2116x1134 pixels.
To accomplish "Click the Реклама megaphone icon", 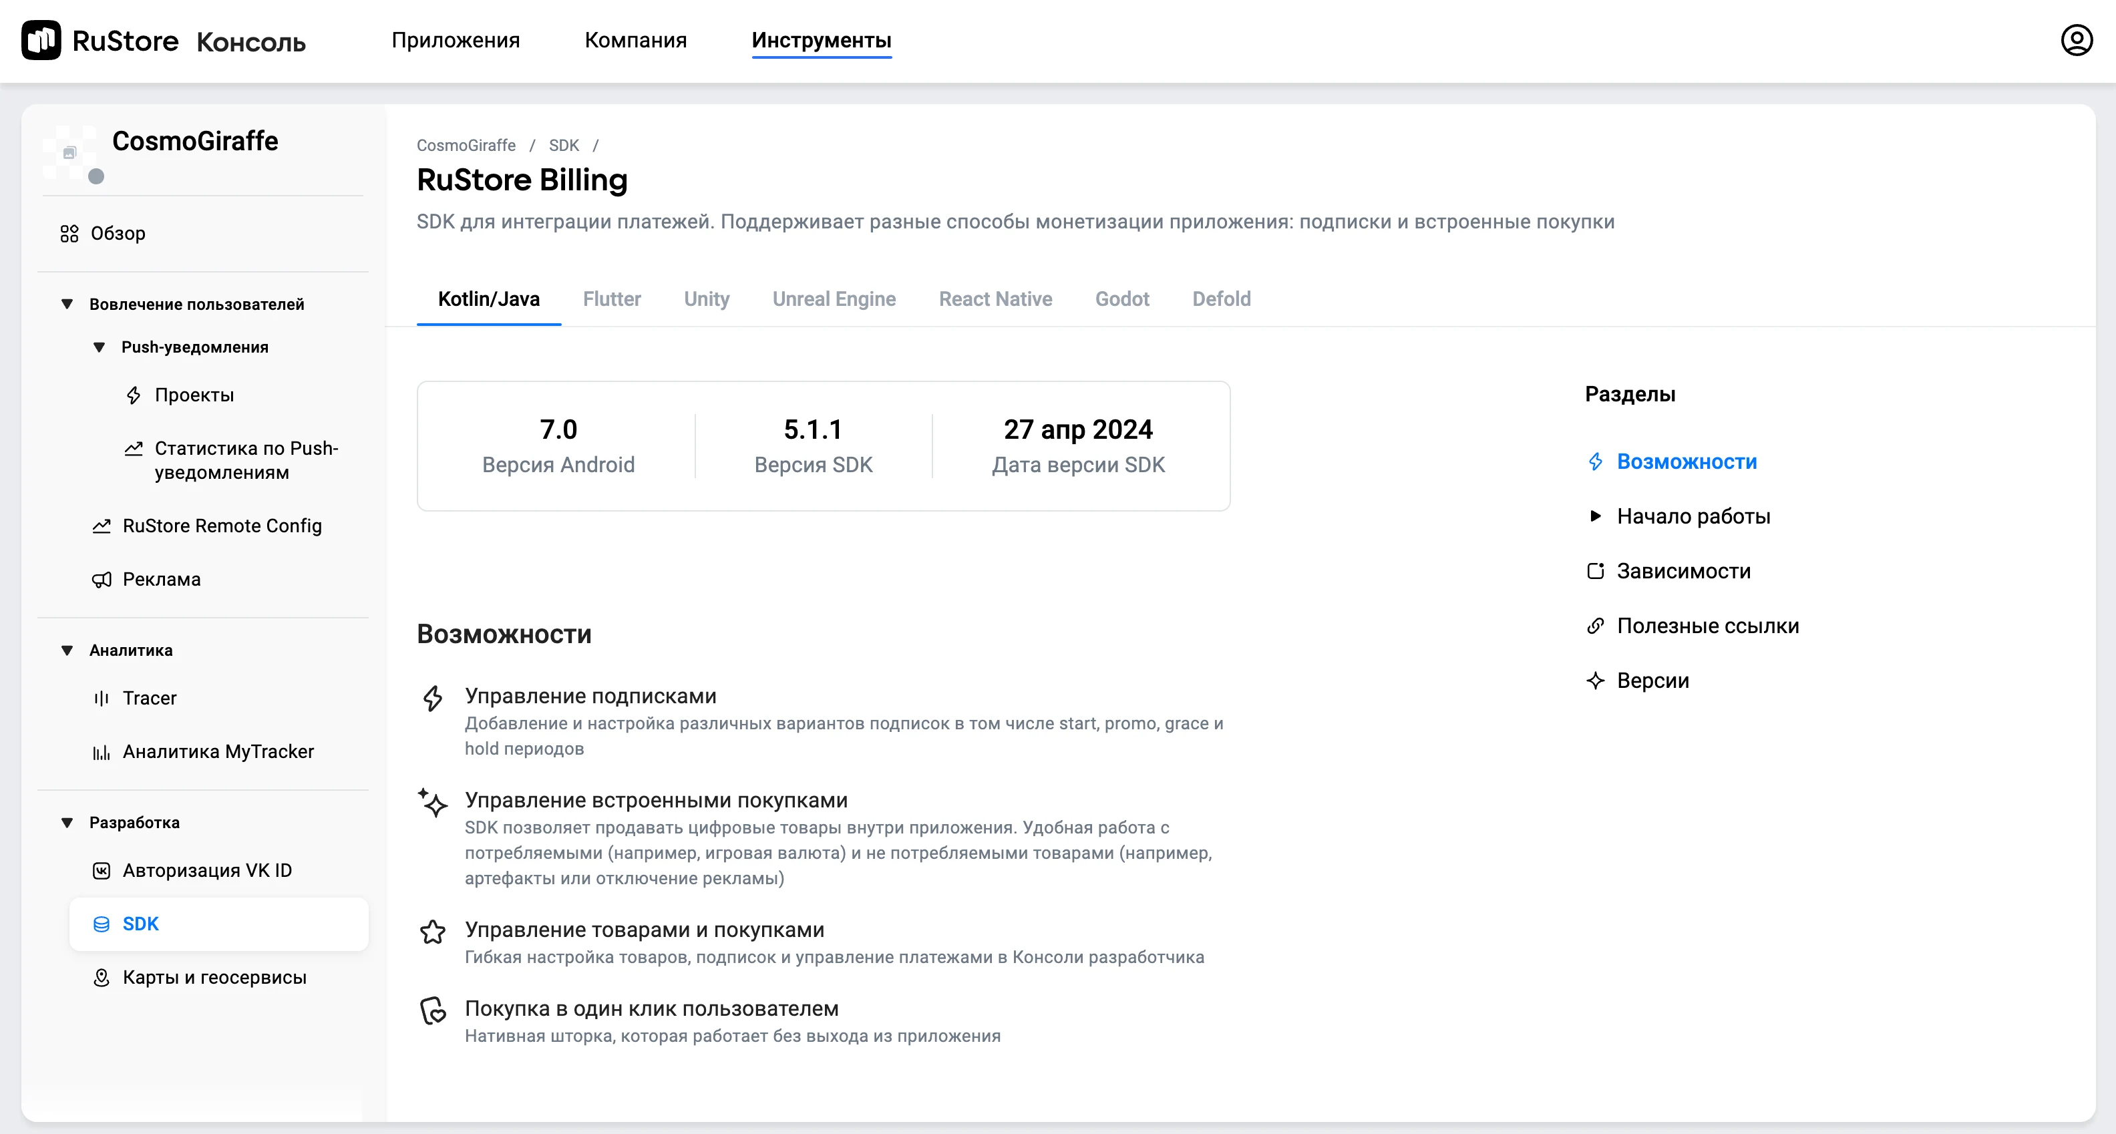I will tap(101, 580).
